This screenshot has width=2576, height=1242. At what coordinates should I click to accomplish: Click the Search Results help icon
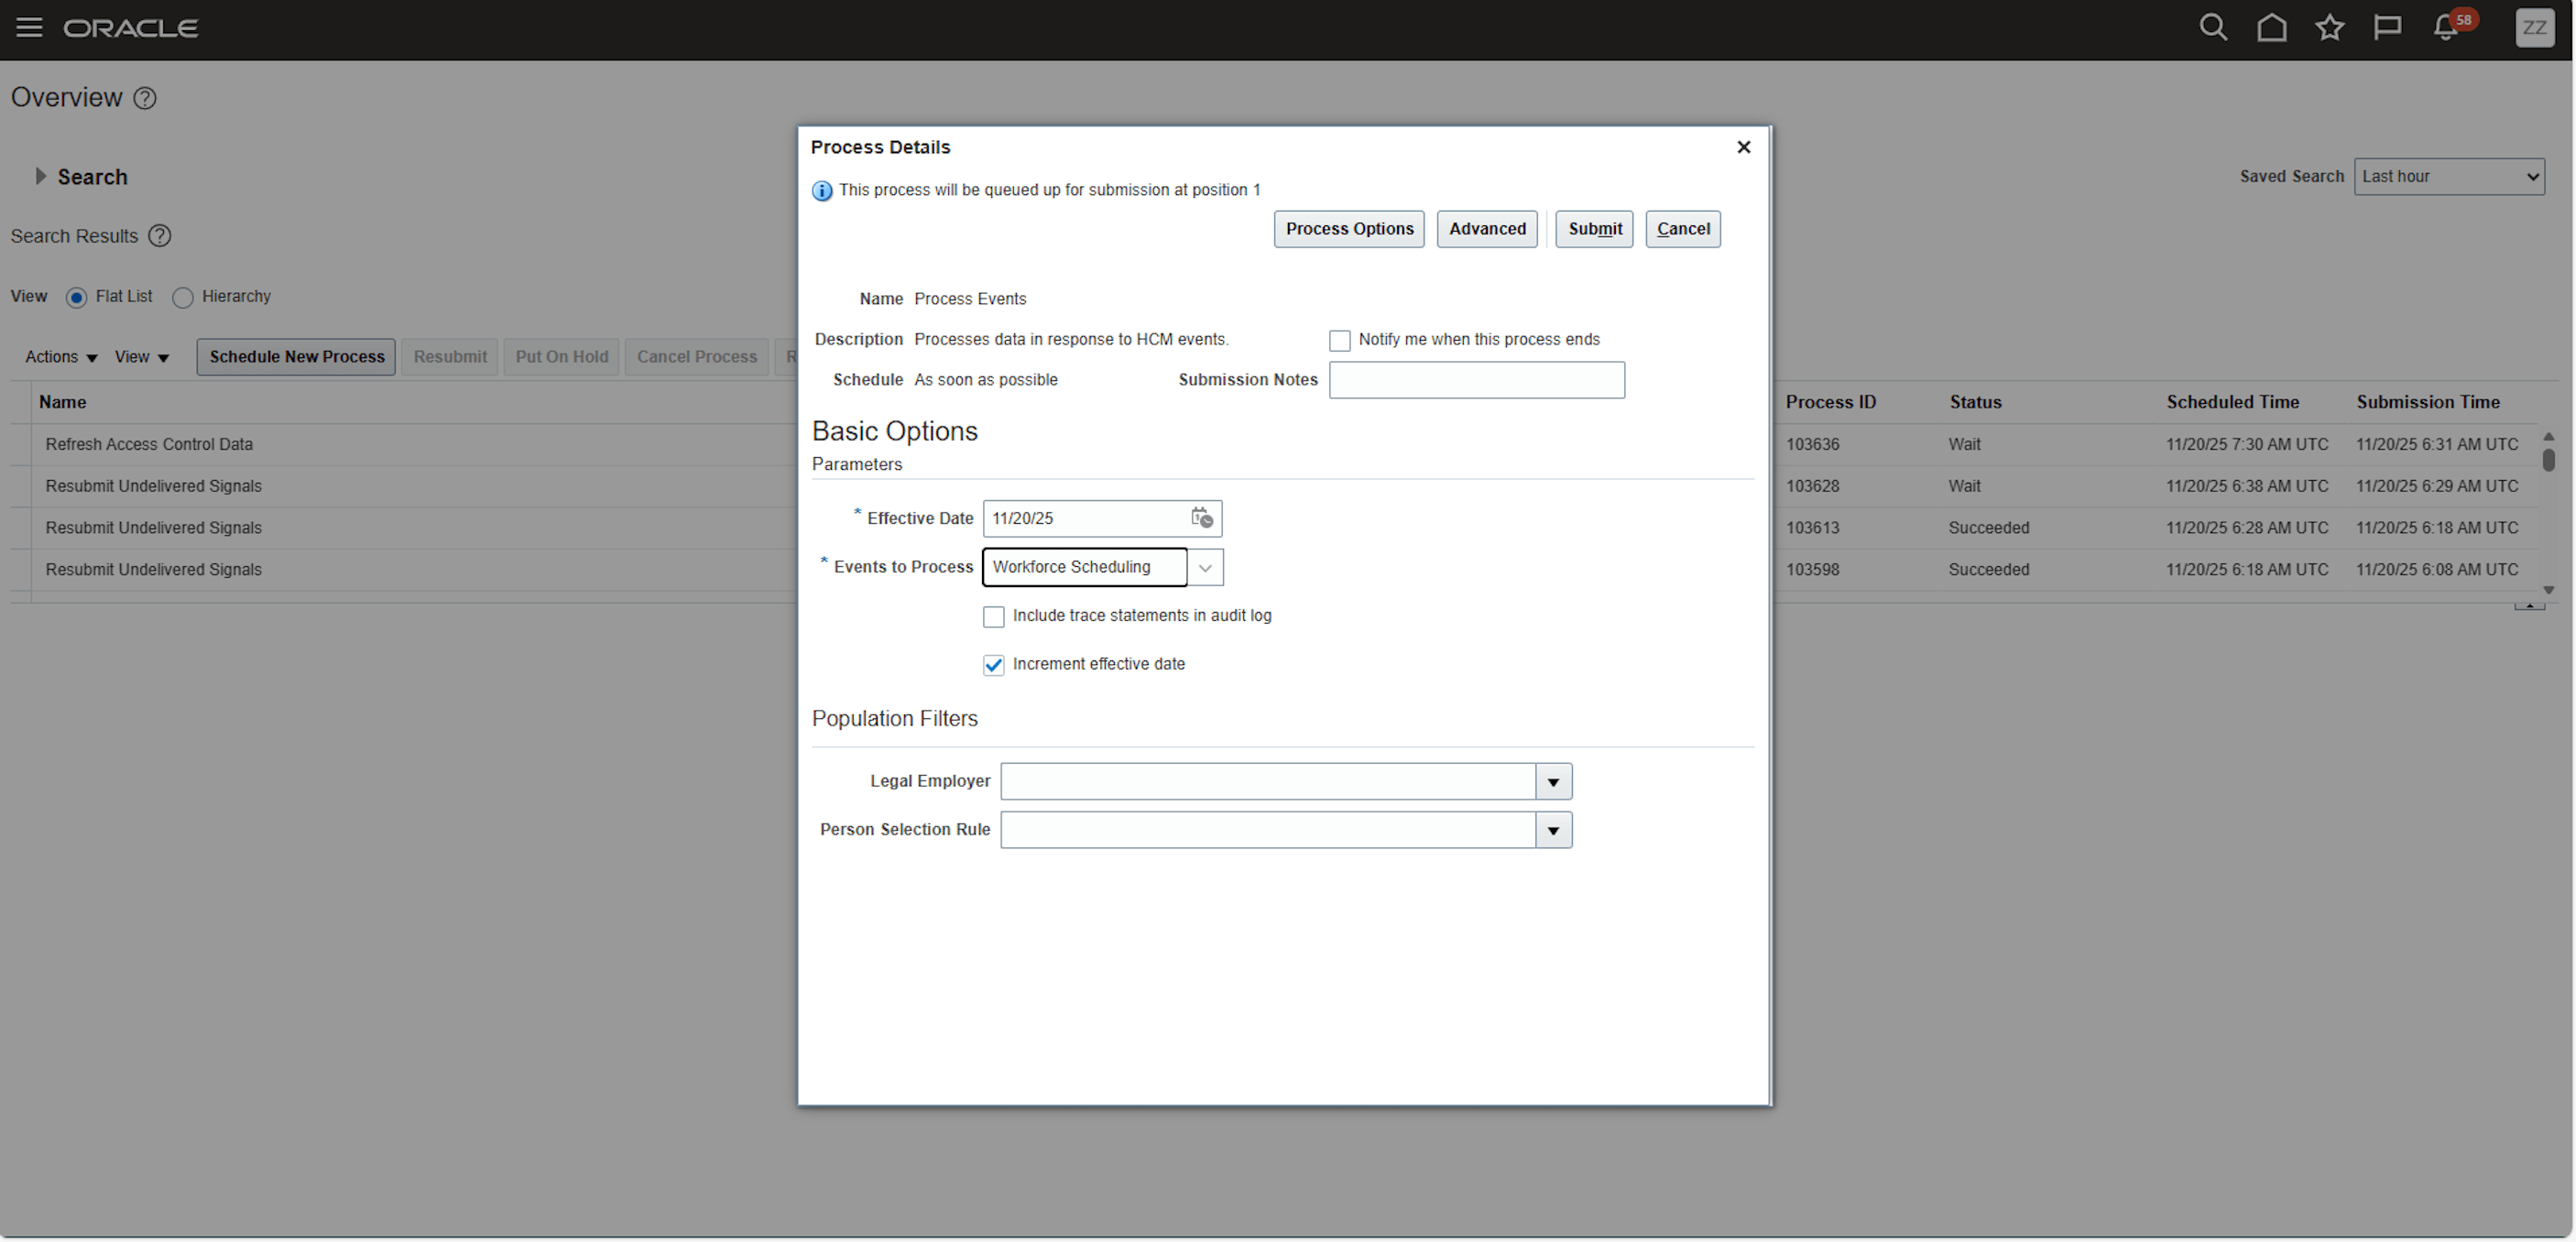pos(159,236)
